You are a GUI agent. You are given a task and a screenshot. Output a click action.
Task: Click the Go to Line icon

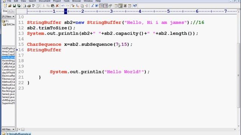click(x=87, y=6)
